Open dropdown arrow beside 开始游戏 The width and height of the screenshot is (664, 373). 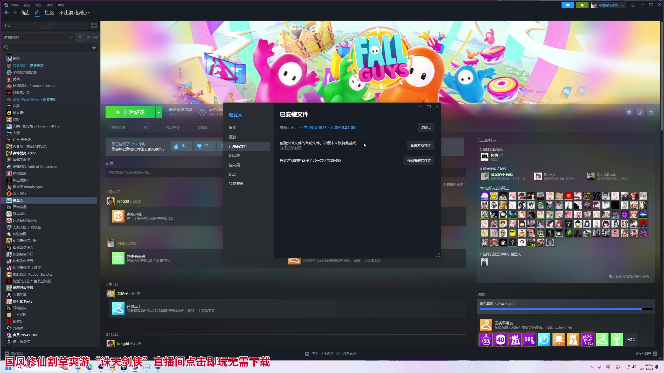(x=159, y=112)
